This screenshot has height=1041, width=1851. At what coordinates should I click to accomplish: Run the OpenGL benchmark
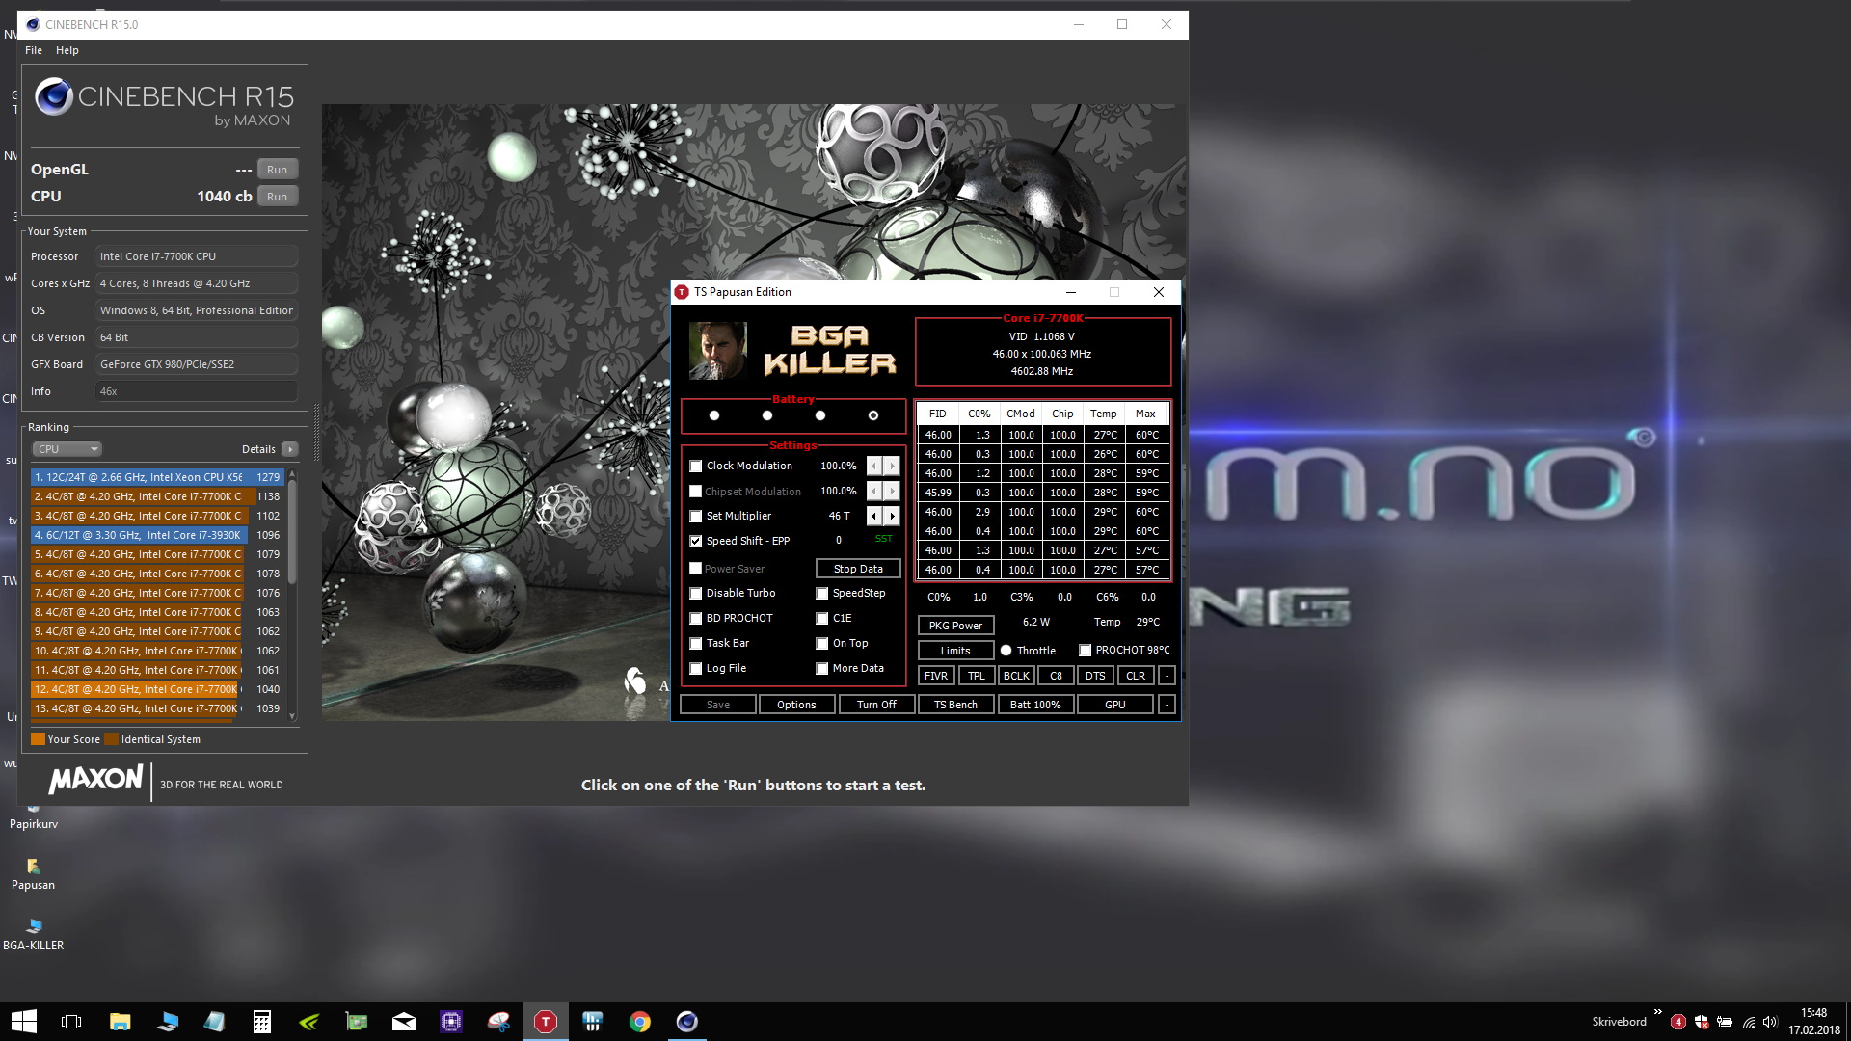click(x=278, y=170)
